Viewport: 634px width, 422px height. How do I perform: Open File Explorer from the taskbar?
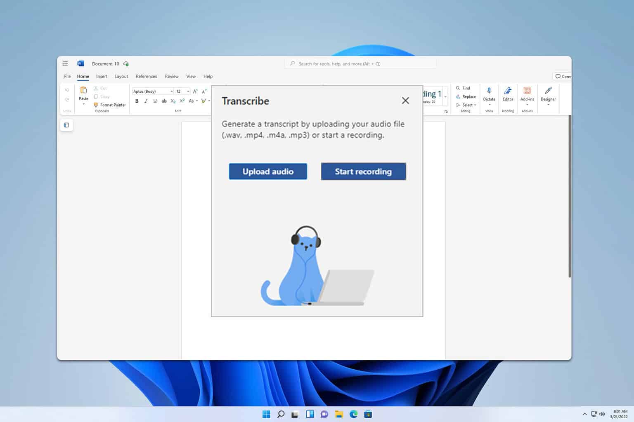click(x=339, y=414)
